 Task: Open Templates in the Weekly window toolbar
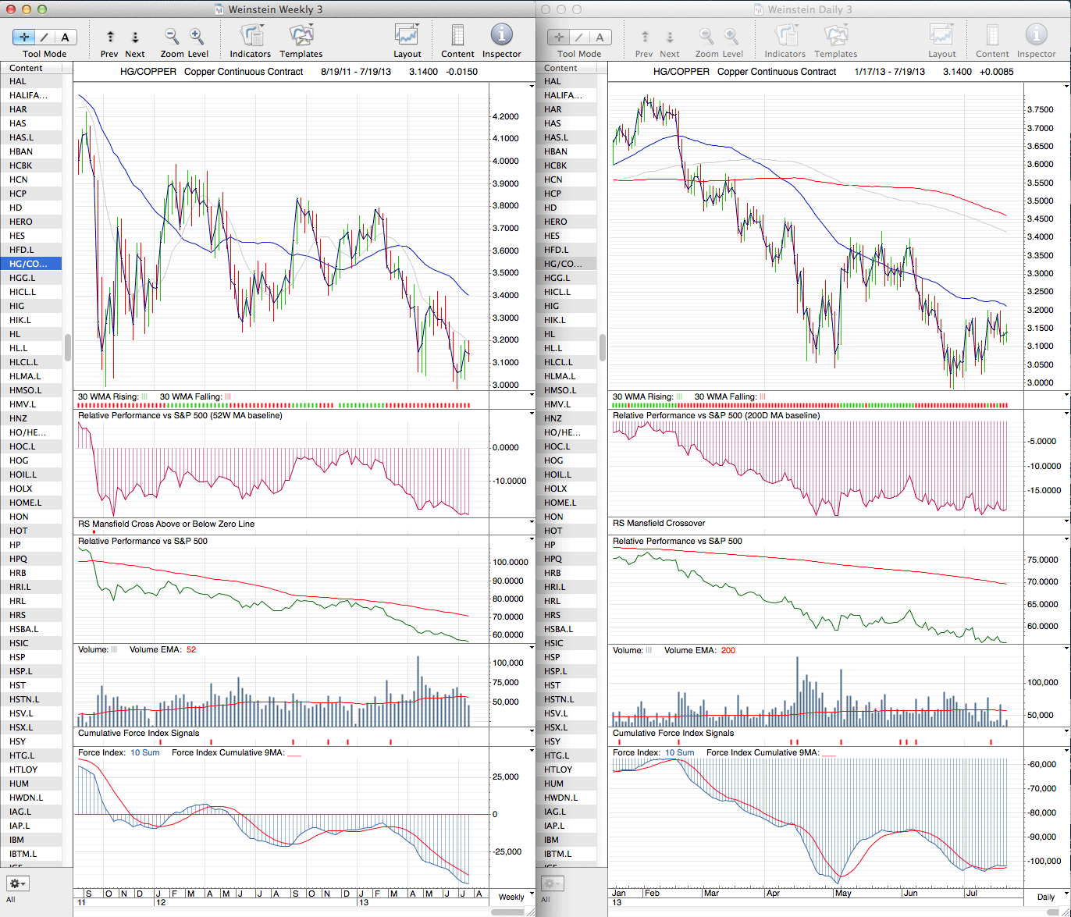point(301,36)
